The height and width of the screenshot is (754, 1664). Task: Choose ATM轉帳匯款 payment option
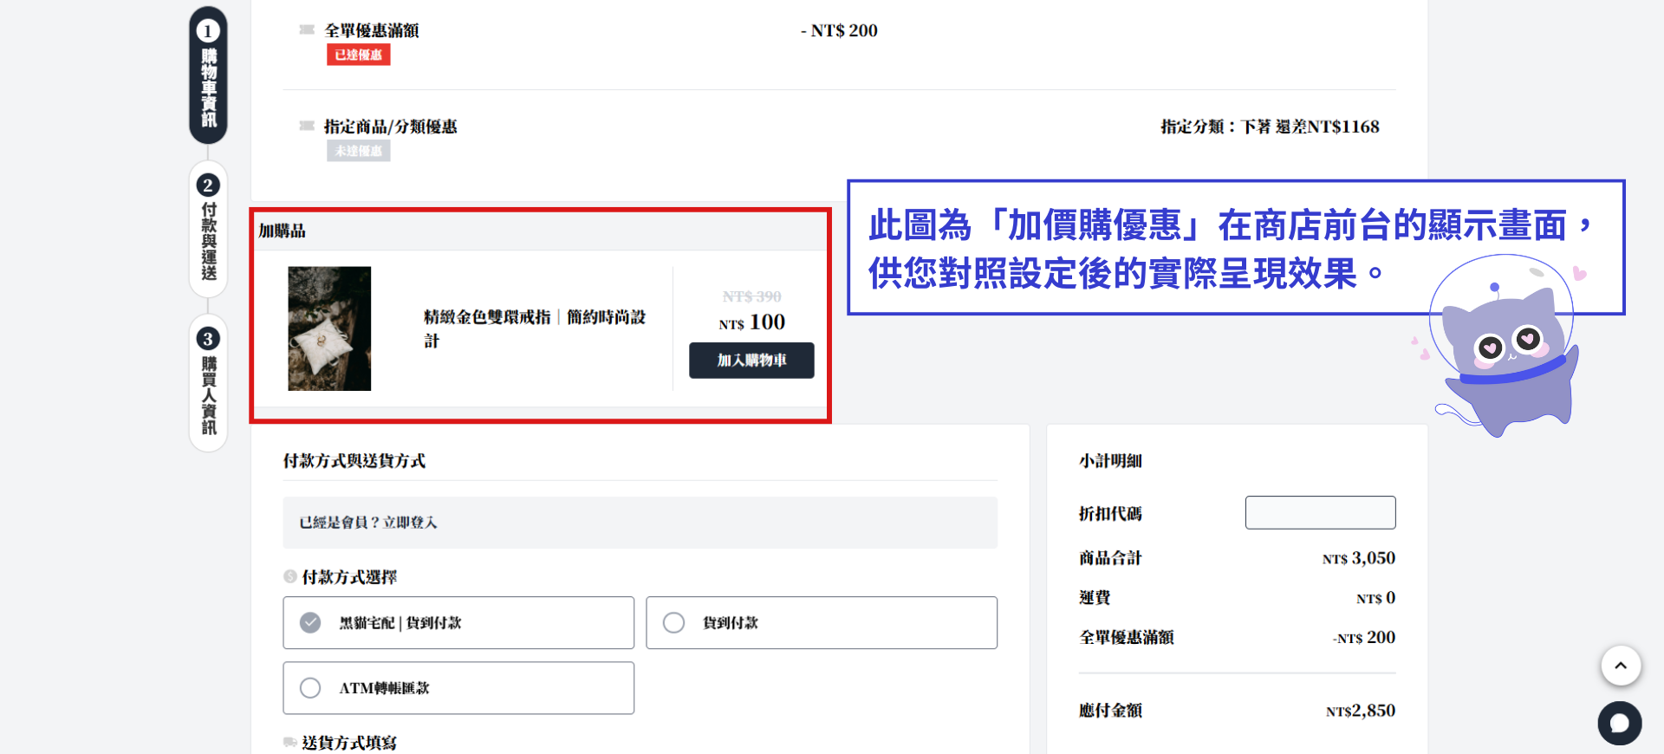pyautogui.click(x=458, y=688)
